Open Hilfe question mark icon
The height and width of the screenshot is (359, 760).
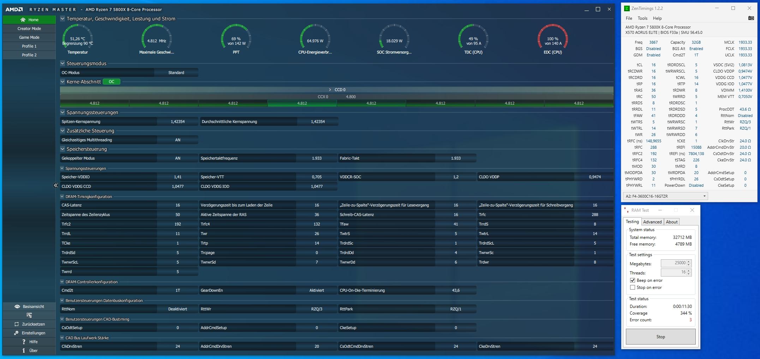point(24,342)
